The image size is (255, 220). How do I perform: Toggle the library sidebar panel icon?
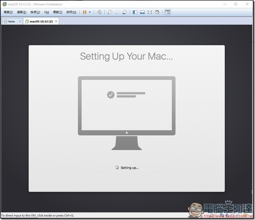pyautogui.click(x=135, y=12)
